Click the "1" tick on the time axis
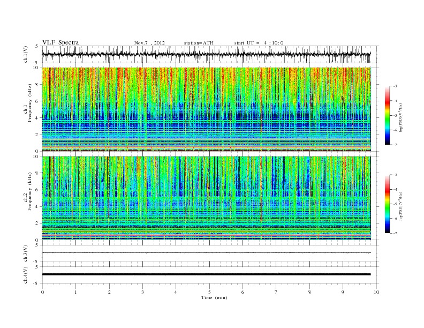The image size is (424, 328). (x=75, y=292)
